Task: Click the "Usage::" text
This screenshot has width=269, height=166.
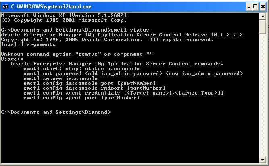Action: point(12,59)
